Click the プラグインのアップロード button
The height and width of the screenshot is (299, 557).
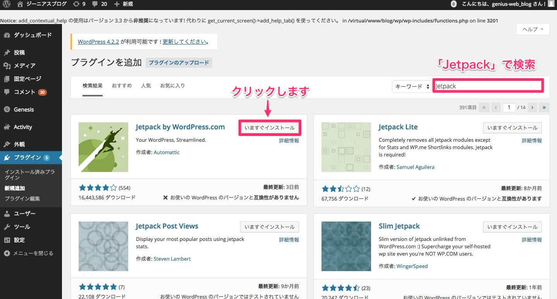(179, 63)
